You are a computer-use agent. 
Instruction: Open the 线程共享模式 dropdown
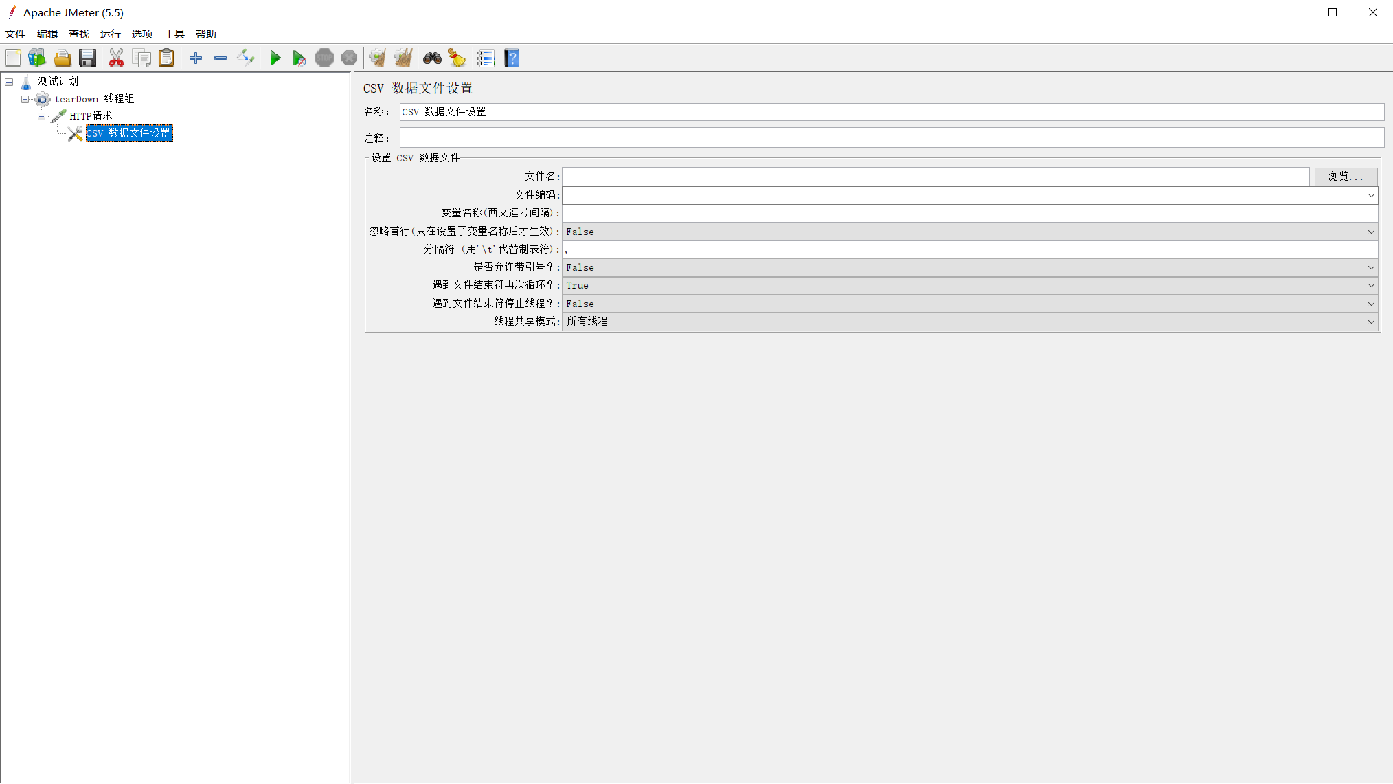(970, 322)
